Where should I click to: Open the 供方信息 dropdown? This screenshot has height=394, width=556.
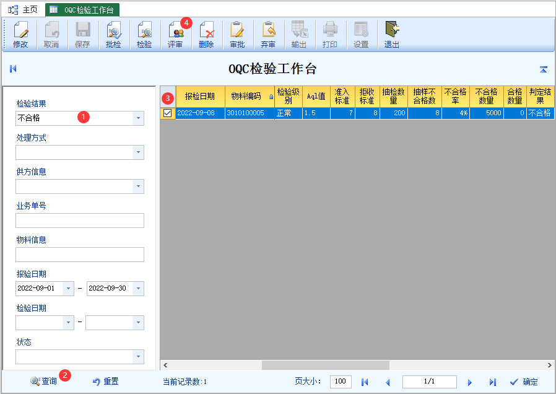click(138, 186)
